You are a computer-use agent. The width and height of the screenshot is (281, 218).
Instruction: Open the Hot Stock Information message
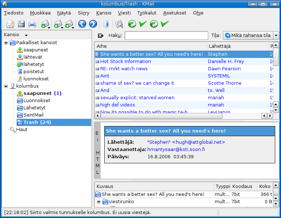(x=126, y=62)
